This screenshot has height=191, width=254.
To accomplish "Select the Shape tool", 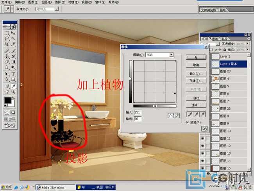I will tap(13, 79).
